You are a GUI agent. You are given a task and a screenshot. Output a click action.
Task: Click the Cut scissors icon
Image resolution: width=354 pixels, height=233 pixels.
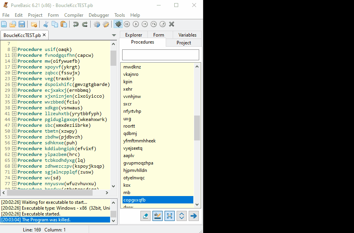click(x=46, y=24)
